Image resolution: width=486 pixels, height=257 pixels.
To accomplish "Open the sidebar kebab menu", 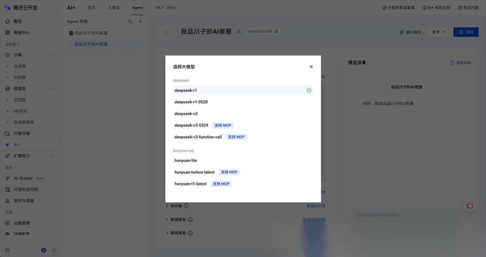I will click(56, 8).
